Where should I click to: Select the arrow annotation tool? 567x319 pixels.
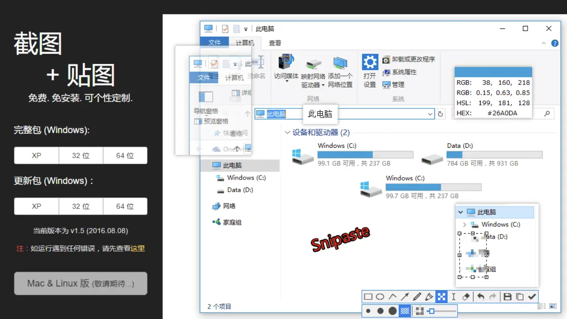(405, 297)
